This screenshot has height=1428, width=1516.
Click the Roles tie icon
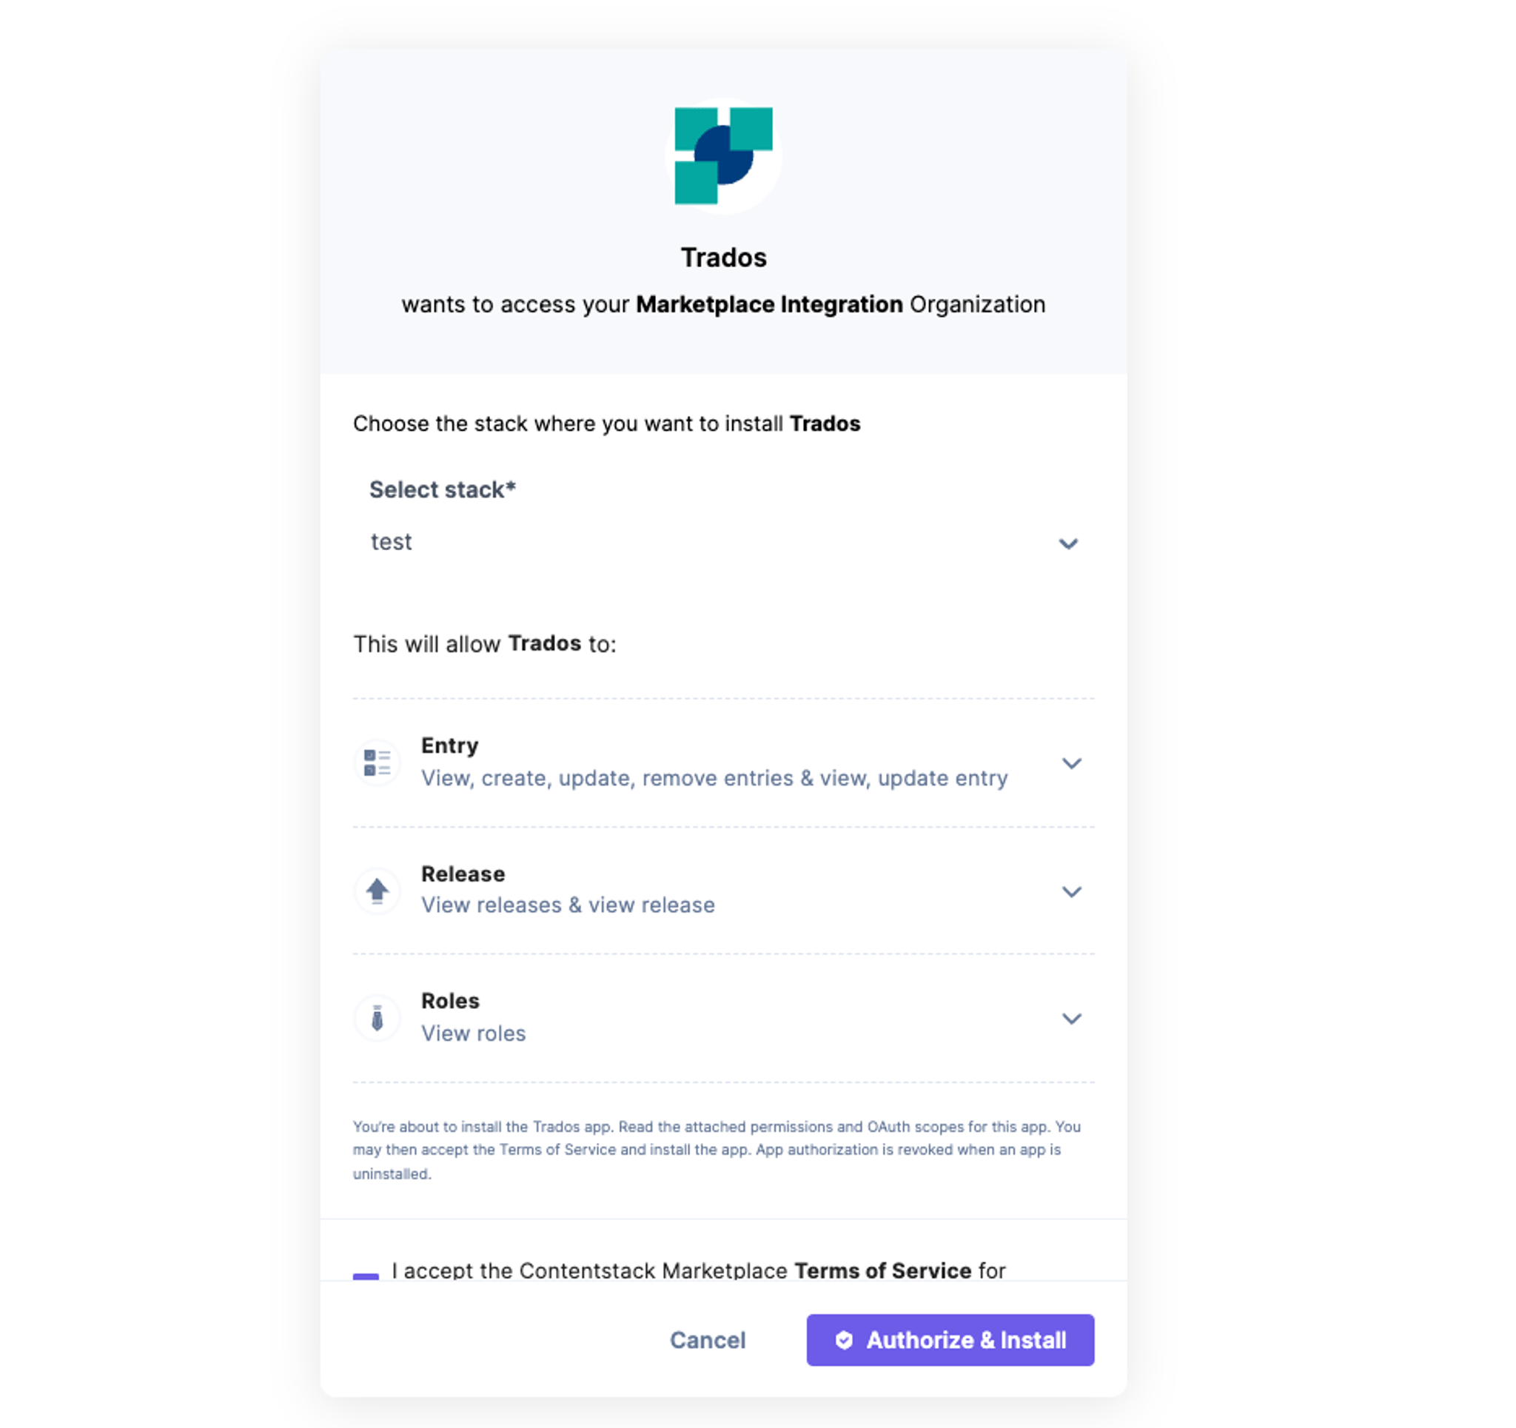pos(377,1018)
